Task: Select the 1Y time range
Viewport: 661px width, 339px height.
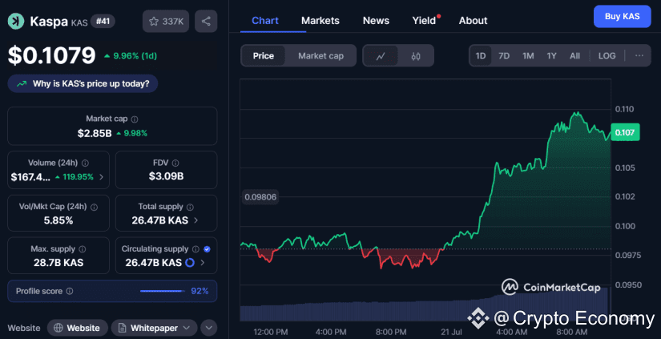Action: (x=551, y=55)
